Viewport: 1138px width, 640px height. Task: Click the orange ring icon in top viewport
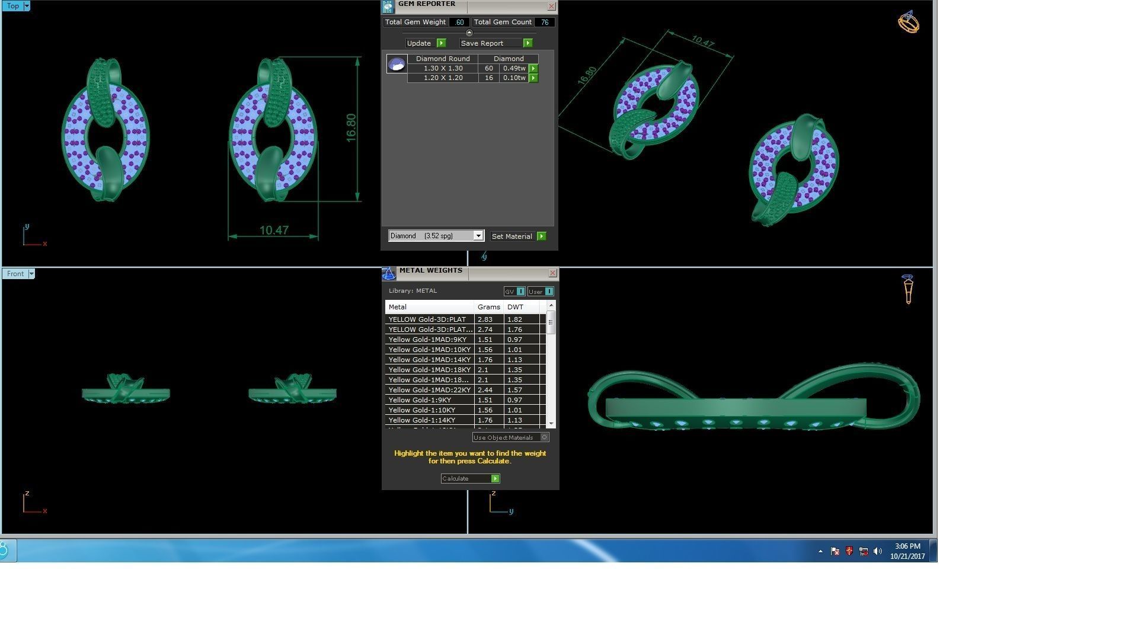click(908, 23)
